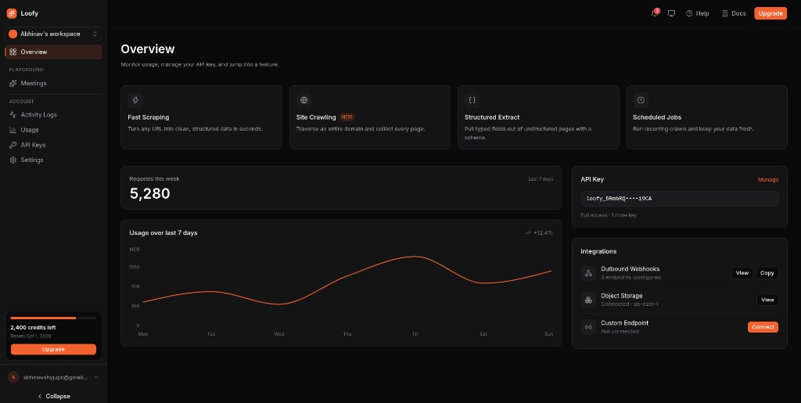Click the trend arrow icon beside +12.4%
Screen dimensions: 801x403
point(528,233)
